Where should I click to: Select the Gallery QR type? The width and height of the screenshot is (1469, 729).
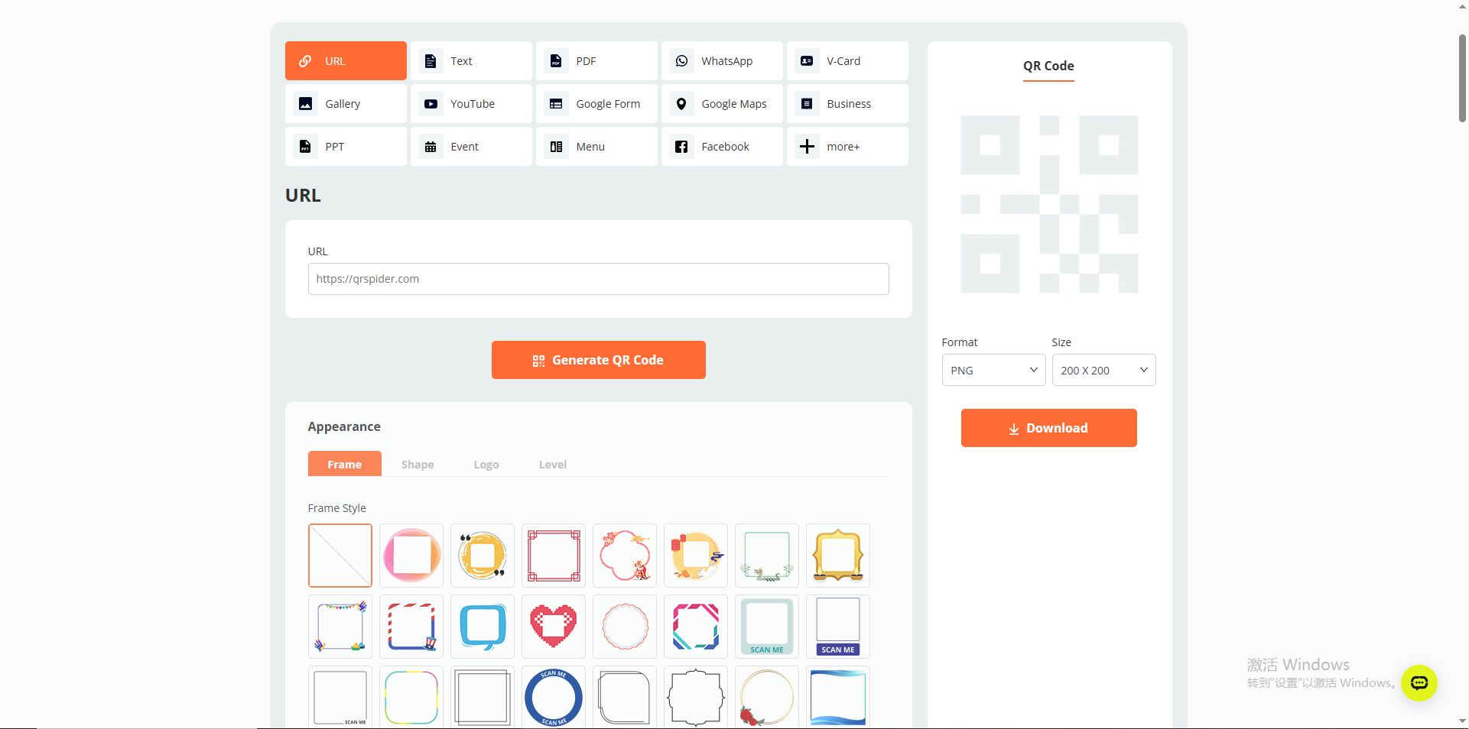click(346, 103)
